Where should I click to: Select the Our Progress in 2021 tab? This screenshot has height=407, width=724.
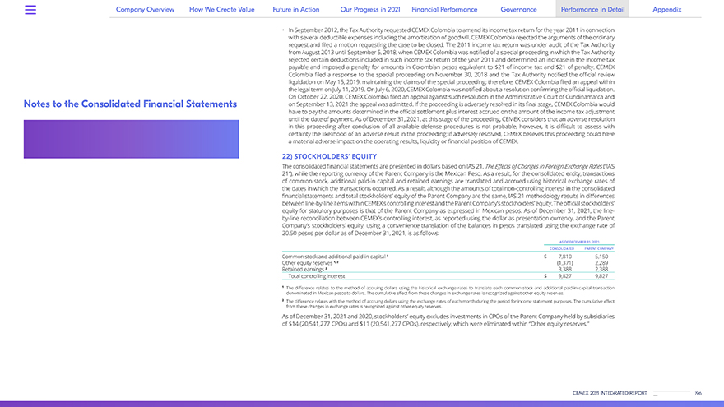[369, 10]
